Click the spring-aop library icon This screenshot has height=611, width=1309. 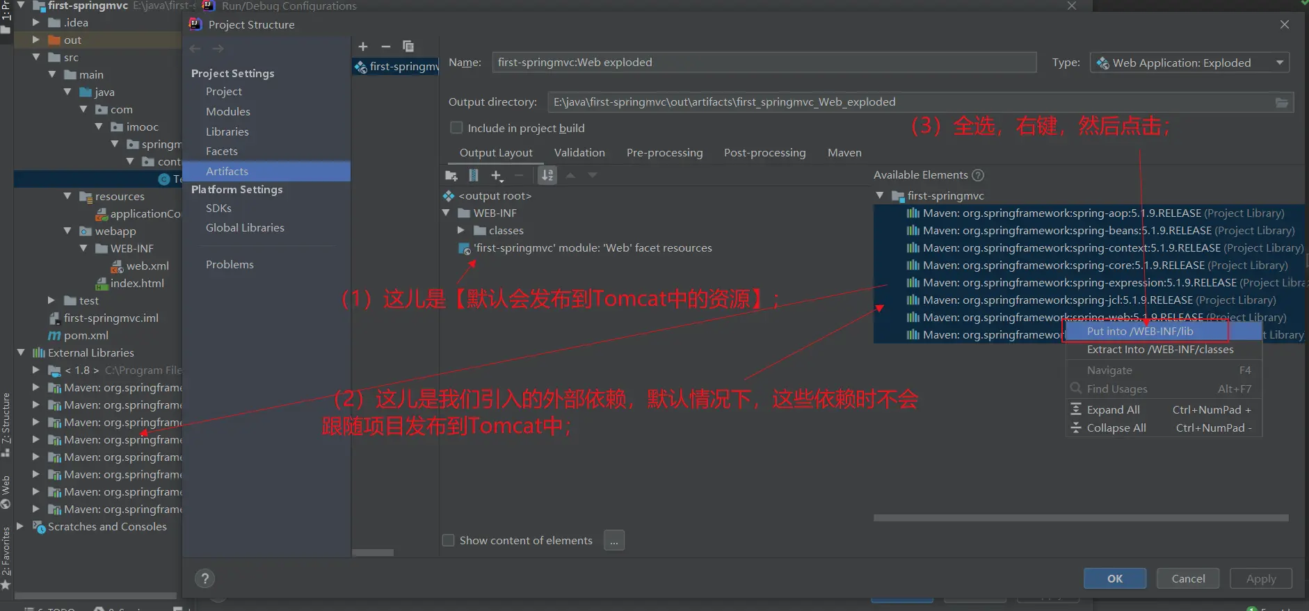913,213
